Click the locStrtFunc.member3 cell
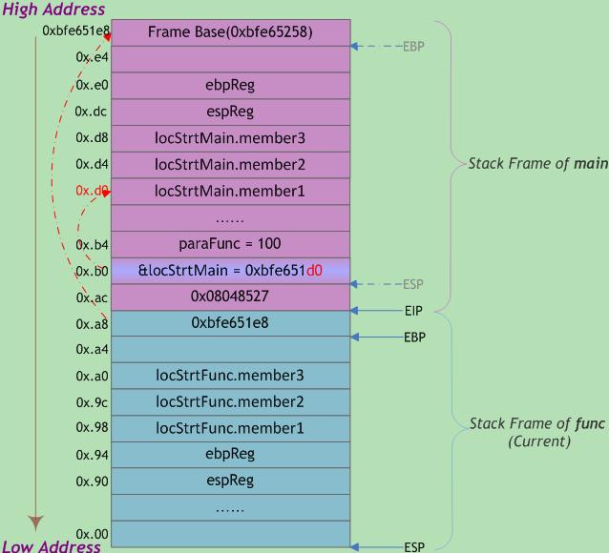The height and width of the screenshot is (553, 609). click(230, 376)
